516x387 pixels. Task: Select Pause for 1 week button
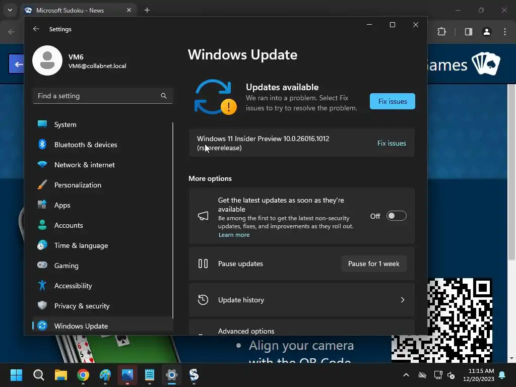373,264
